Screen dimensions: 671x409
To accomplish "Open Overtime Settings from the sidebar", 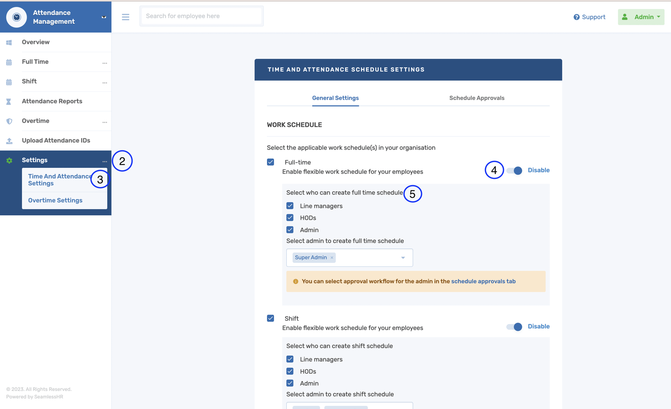I will pos(55,200).
